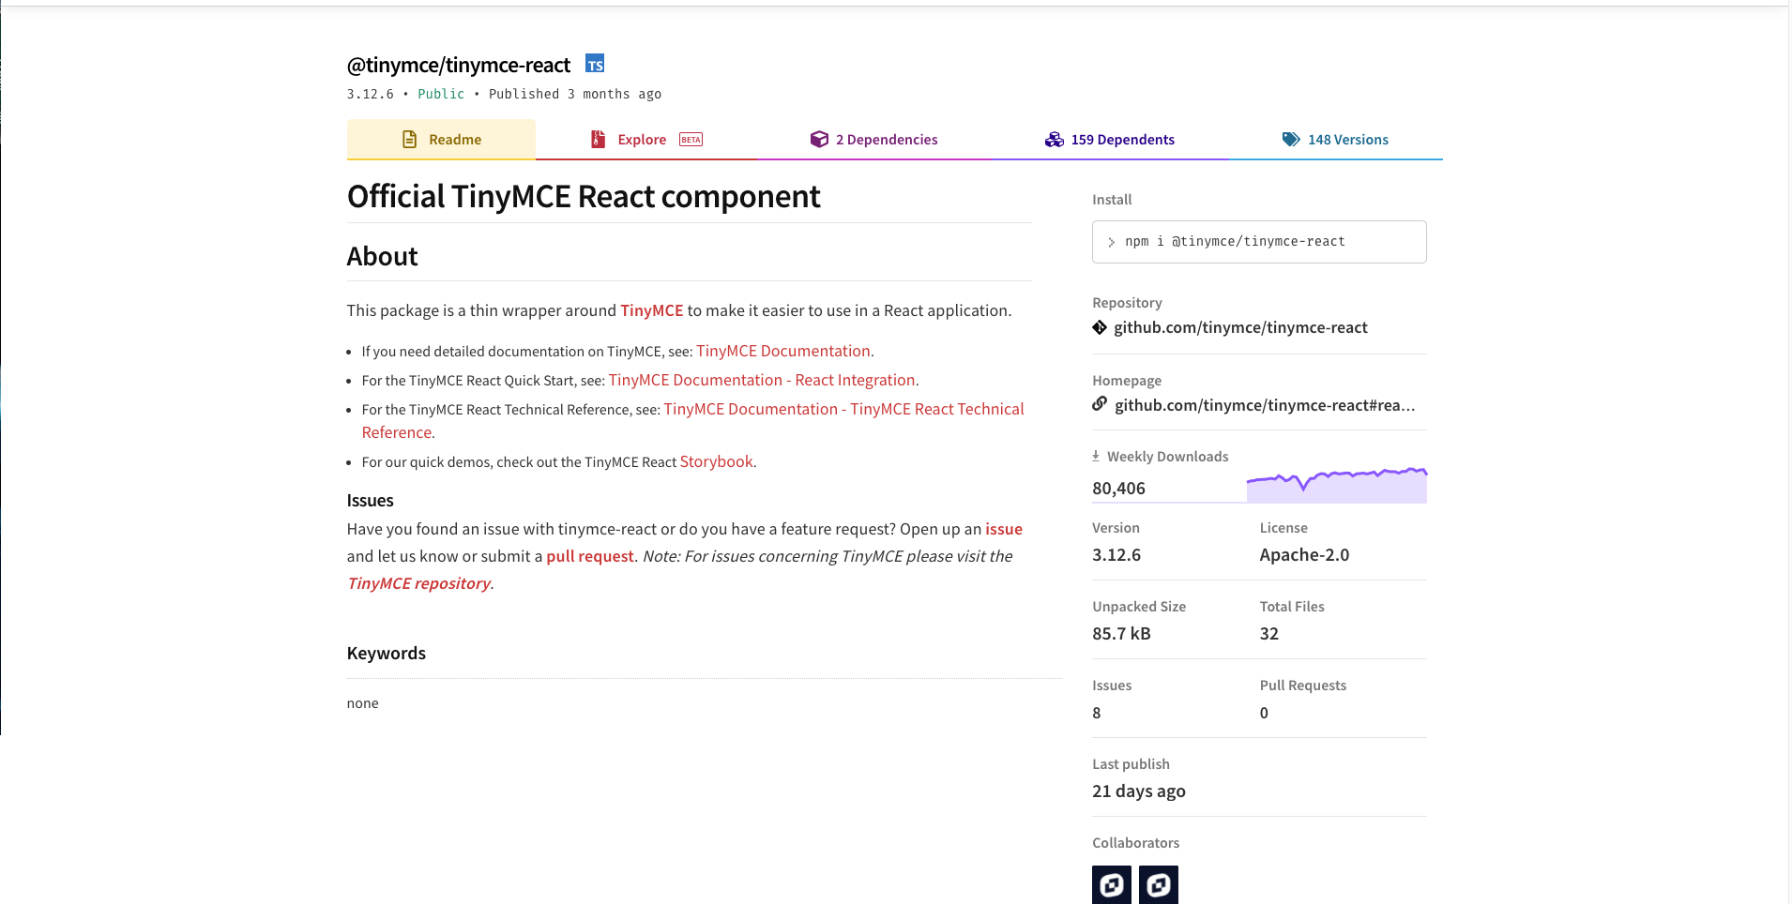Click the Explore file icon
Image resolution: width=1792 pixels, height=904 pixels.
pyautogui.click(x=598, y=140)
